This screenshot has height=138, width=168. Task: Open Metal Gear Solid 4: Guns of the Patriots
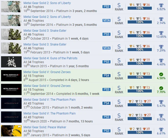click(50, 58)
